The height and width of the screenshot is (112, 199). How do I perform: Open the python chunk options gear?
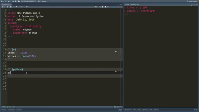pyautogui.click(x=116, y=71)
